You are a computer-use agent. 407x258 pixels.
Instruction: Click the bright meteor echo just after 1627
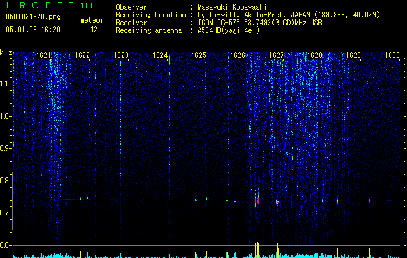(x=278, y=202)
